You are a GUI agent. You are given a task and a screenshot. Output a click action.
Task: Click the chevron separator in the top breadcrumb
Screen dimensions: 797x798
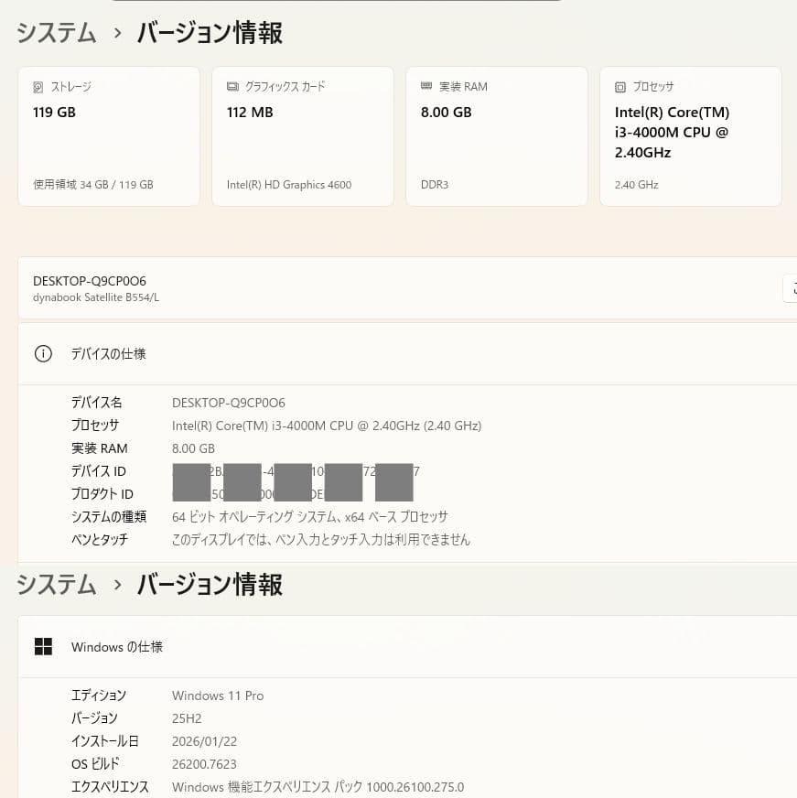117,33
